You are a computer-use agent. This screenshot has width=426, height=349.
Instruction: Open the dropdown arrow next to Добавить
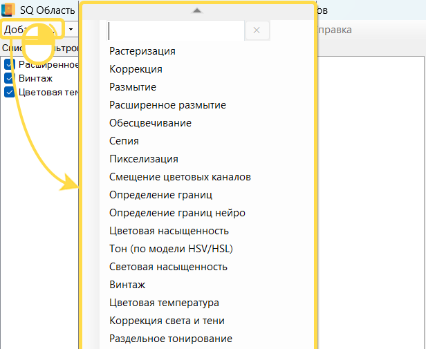coord(71,30)
